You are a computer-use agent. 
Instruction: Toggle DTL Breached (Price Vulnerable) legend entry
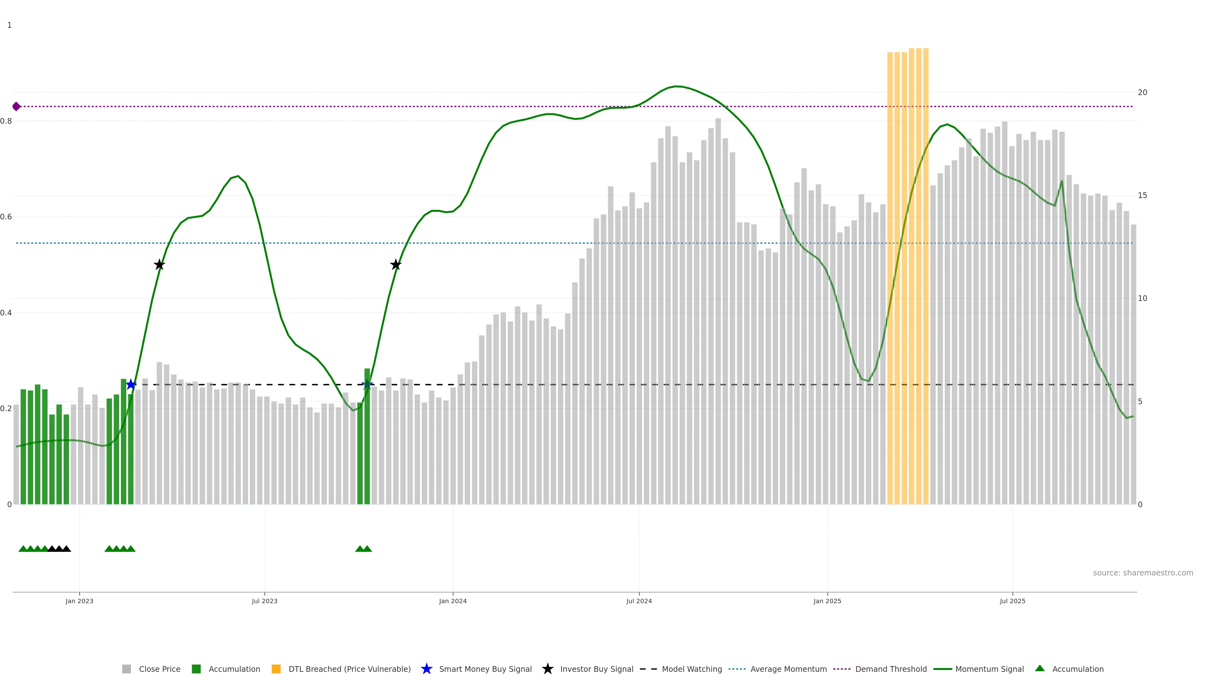tap(349, 669)
